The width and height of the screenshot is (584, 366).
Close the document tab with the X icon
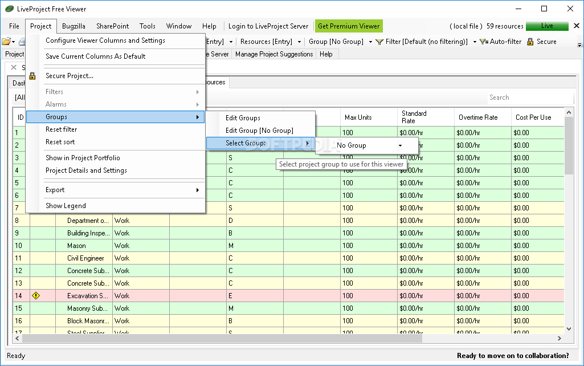(x=14, y=67)
